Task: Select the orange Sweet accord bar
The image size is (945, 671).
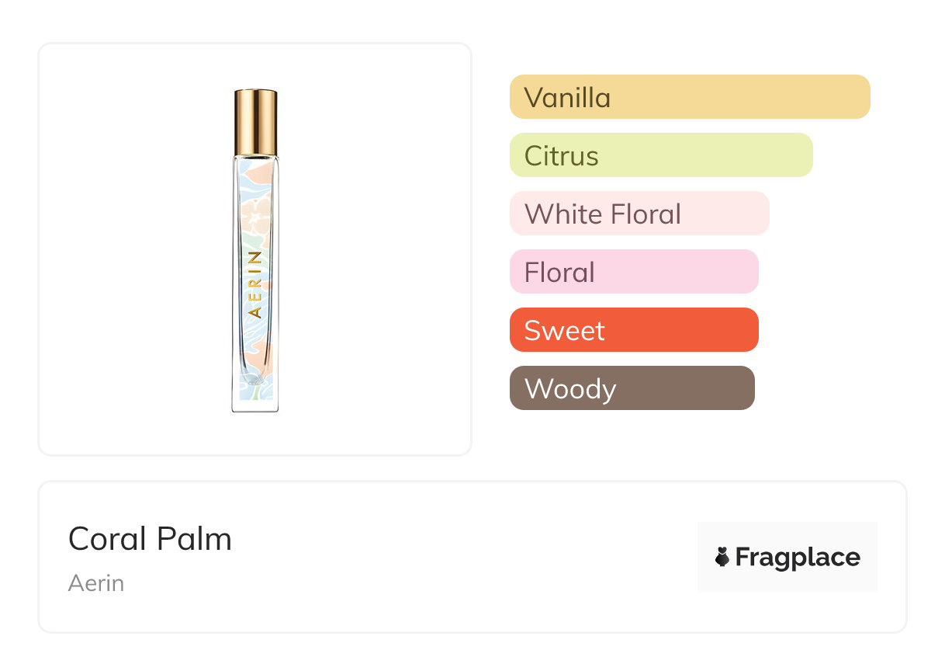Action: pyautogui.click(x=633, y=330)
